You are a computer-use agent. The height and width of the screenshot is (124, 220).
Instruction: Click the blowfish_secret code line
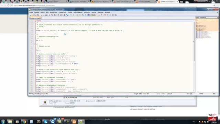(x=79, y=31)
